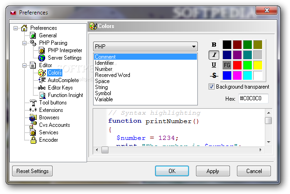Select Reserved Word in the list
The height and width of the screenshot is (194, 290).
145,75
